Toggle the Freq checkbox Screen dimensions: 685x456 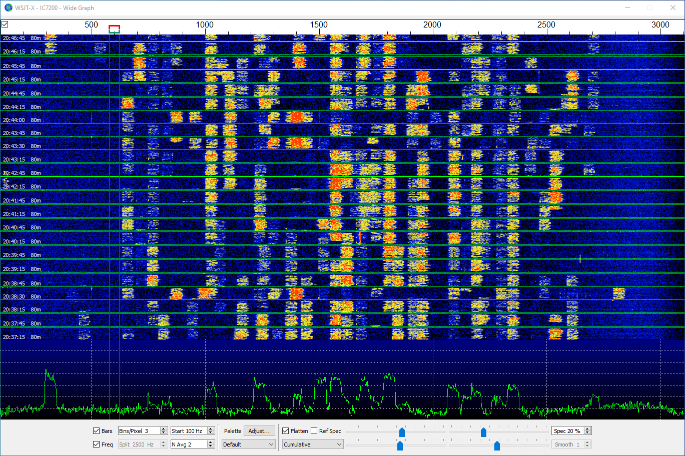coord(97,444)
